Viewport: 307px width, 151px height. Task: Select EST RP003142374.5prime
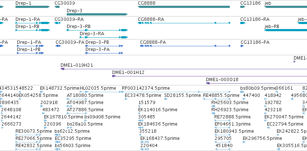pos(176,92)
